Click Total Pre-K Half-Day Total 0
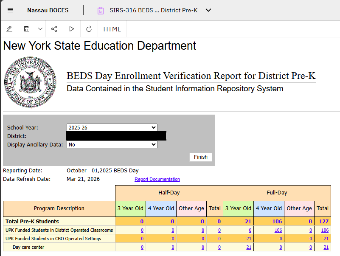 [219, 222]
